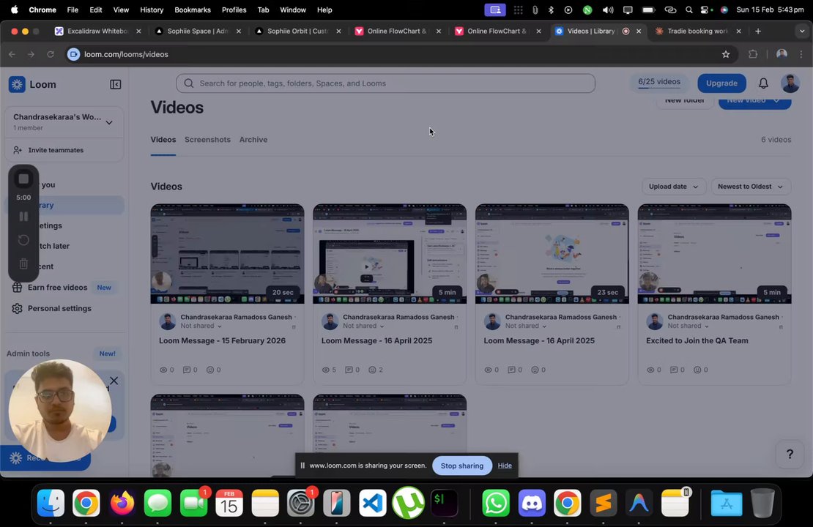The image size is (813, 527).
Task: Launch Visual Studio Code from the Dock
Action: (x=372, y=503)
